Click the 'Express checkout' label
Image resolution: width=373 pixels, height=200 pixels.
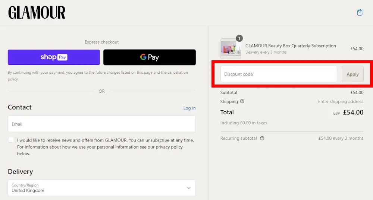click(101, 42)
